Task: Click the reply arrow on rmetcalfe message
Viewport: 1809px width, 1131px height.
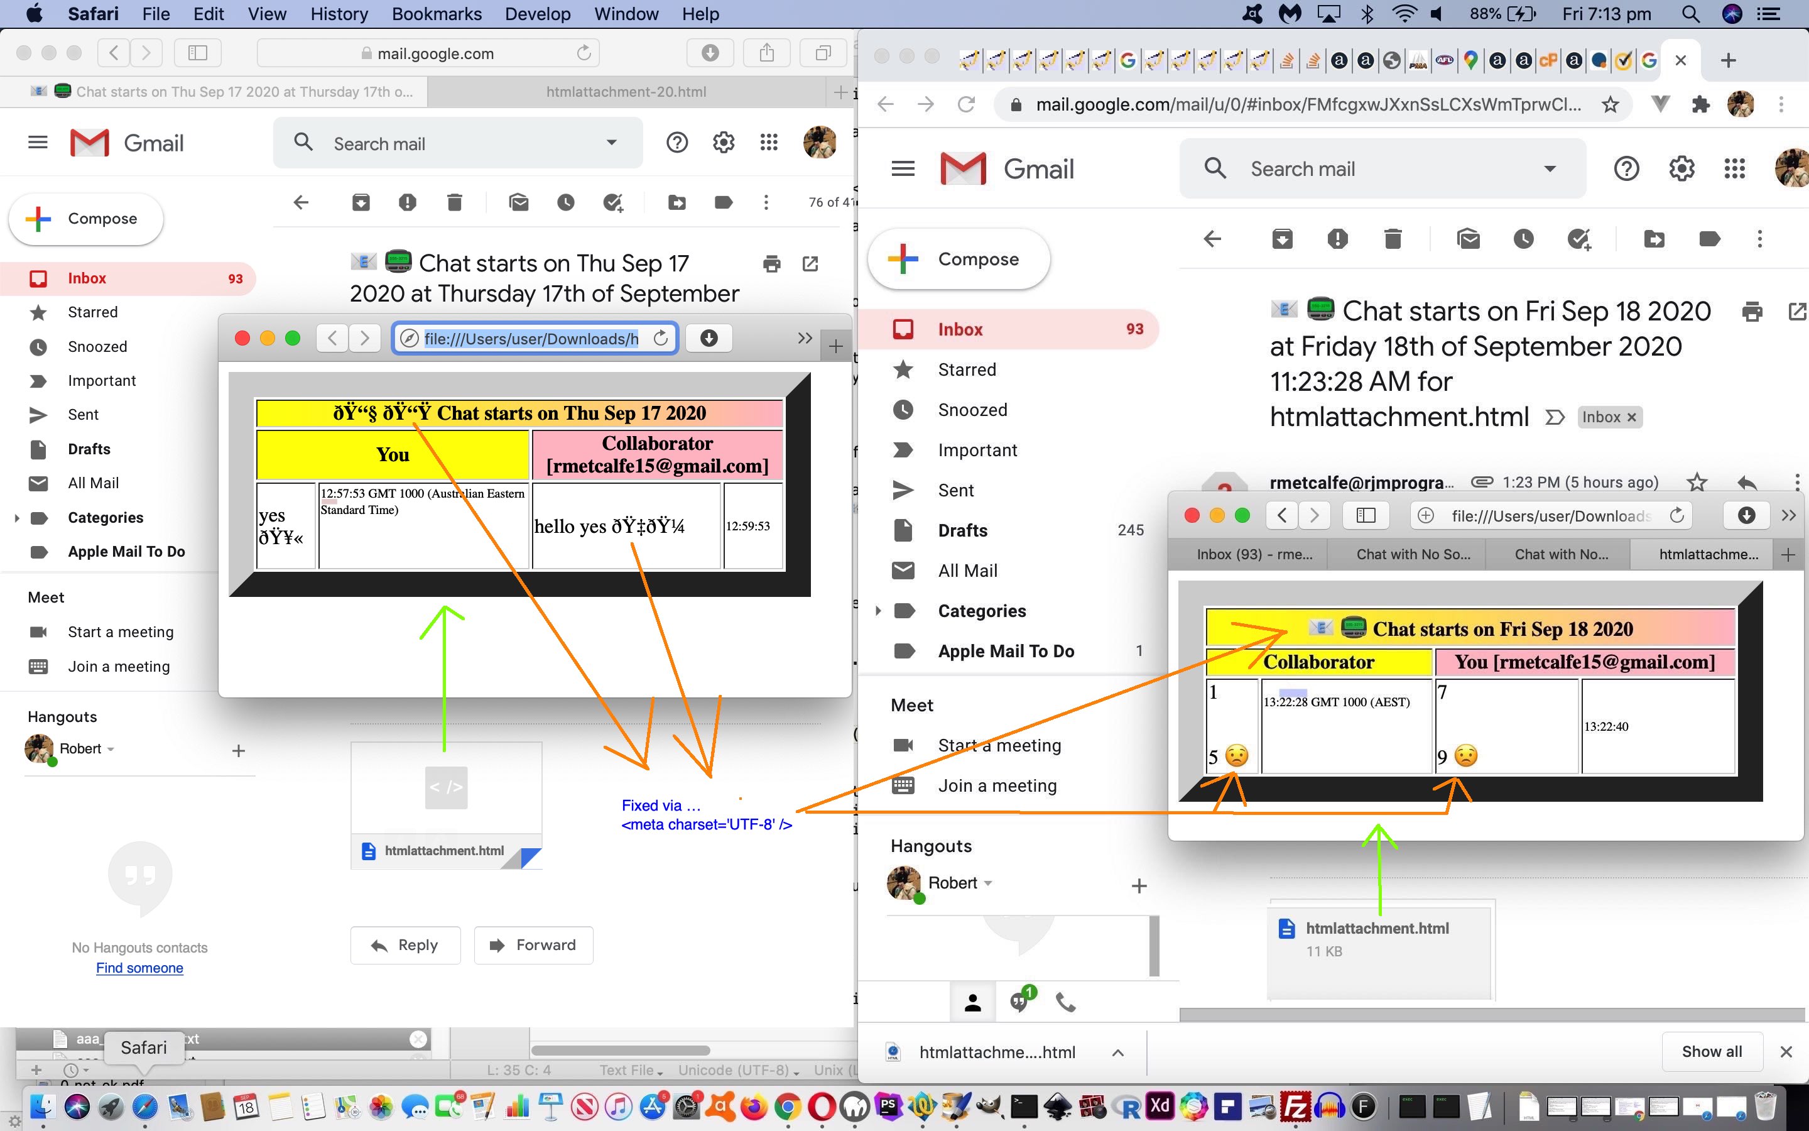Action: (1747, 483)
